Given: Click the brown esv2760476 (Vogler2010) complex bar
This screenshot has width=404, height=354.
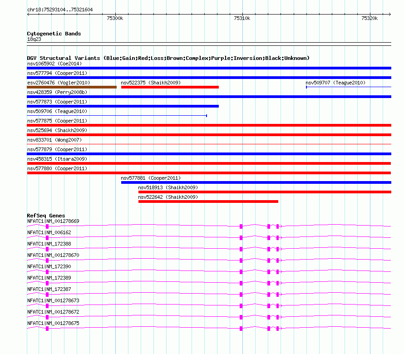Looking at the screenshot, I should 72,87.
